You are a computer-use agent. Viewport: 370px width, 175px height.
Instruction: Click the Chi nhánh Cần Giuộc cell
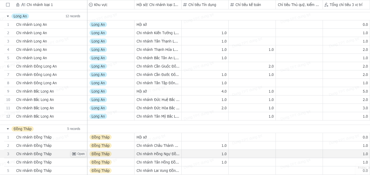[x=158, y=66]
